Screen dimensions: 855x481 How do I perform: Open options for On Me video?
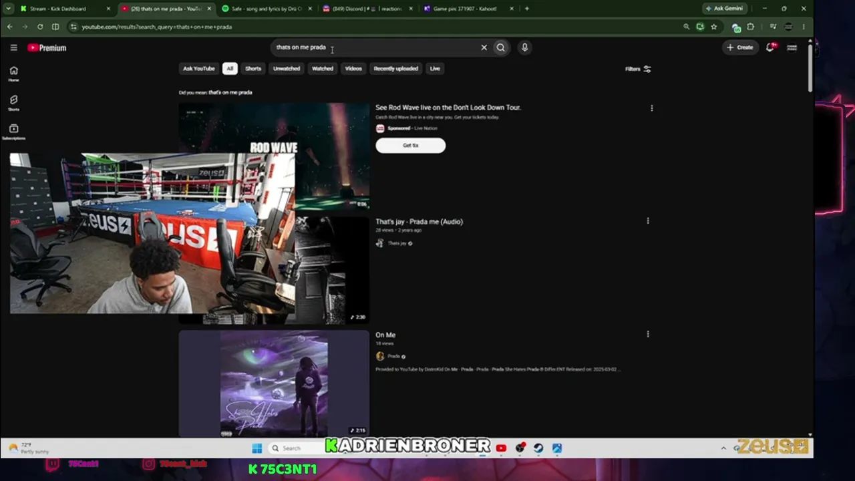point(648,334)
